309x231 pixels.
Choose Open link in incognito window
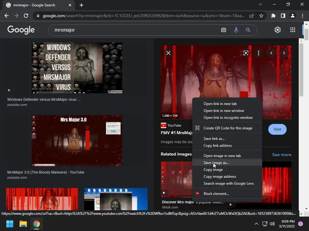227,118
